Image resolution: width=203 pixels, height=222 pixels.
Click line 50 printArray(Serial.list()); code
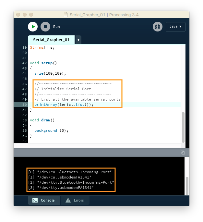[64, 105]
